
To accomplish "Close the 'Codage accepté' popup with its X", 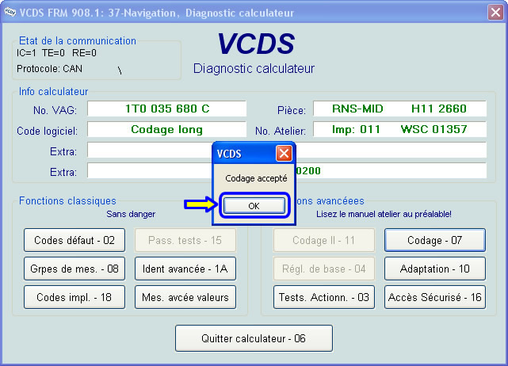I will click(x=283, y=154).
